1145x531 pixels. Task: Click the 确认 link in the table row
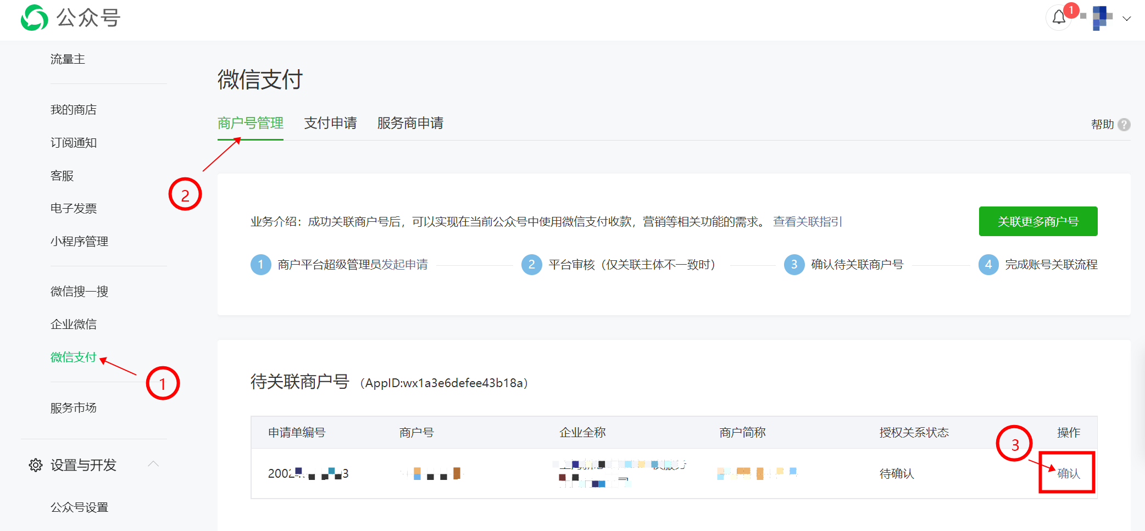[x=1069, y=473]
